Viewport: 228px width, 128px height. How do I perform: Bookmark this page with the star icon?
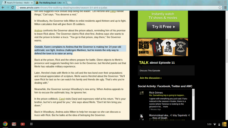(x=220, y=7)
